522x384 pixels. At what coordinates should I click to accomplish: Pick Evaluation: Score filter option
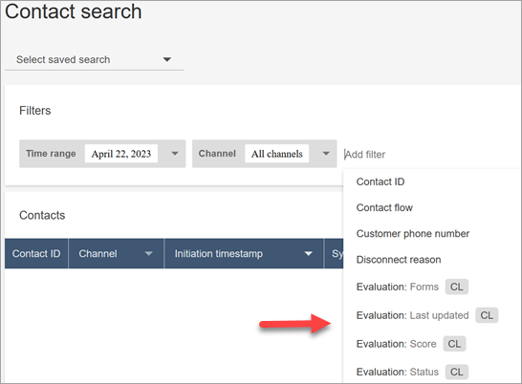tap(396, 344)
